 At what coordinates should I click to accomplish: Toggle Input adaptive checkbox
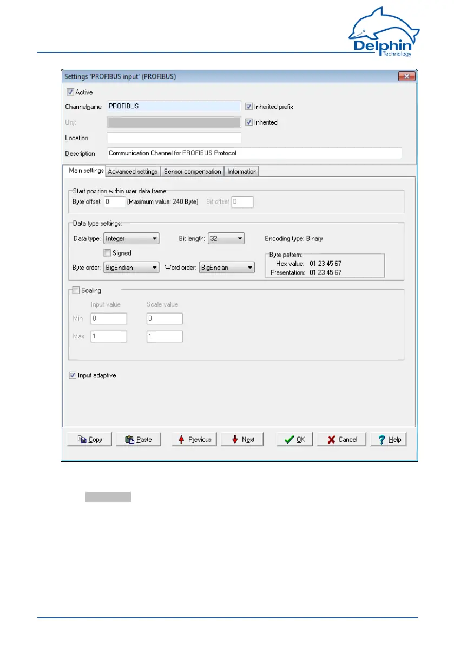(73, 375)
